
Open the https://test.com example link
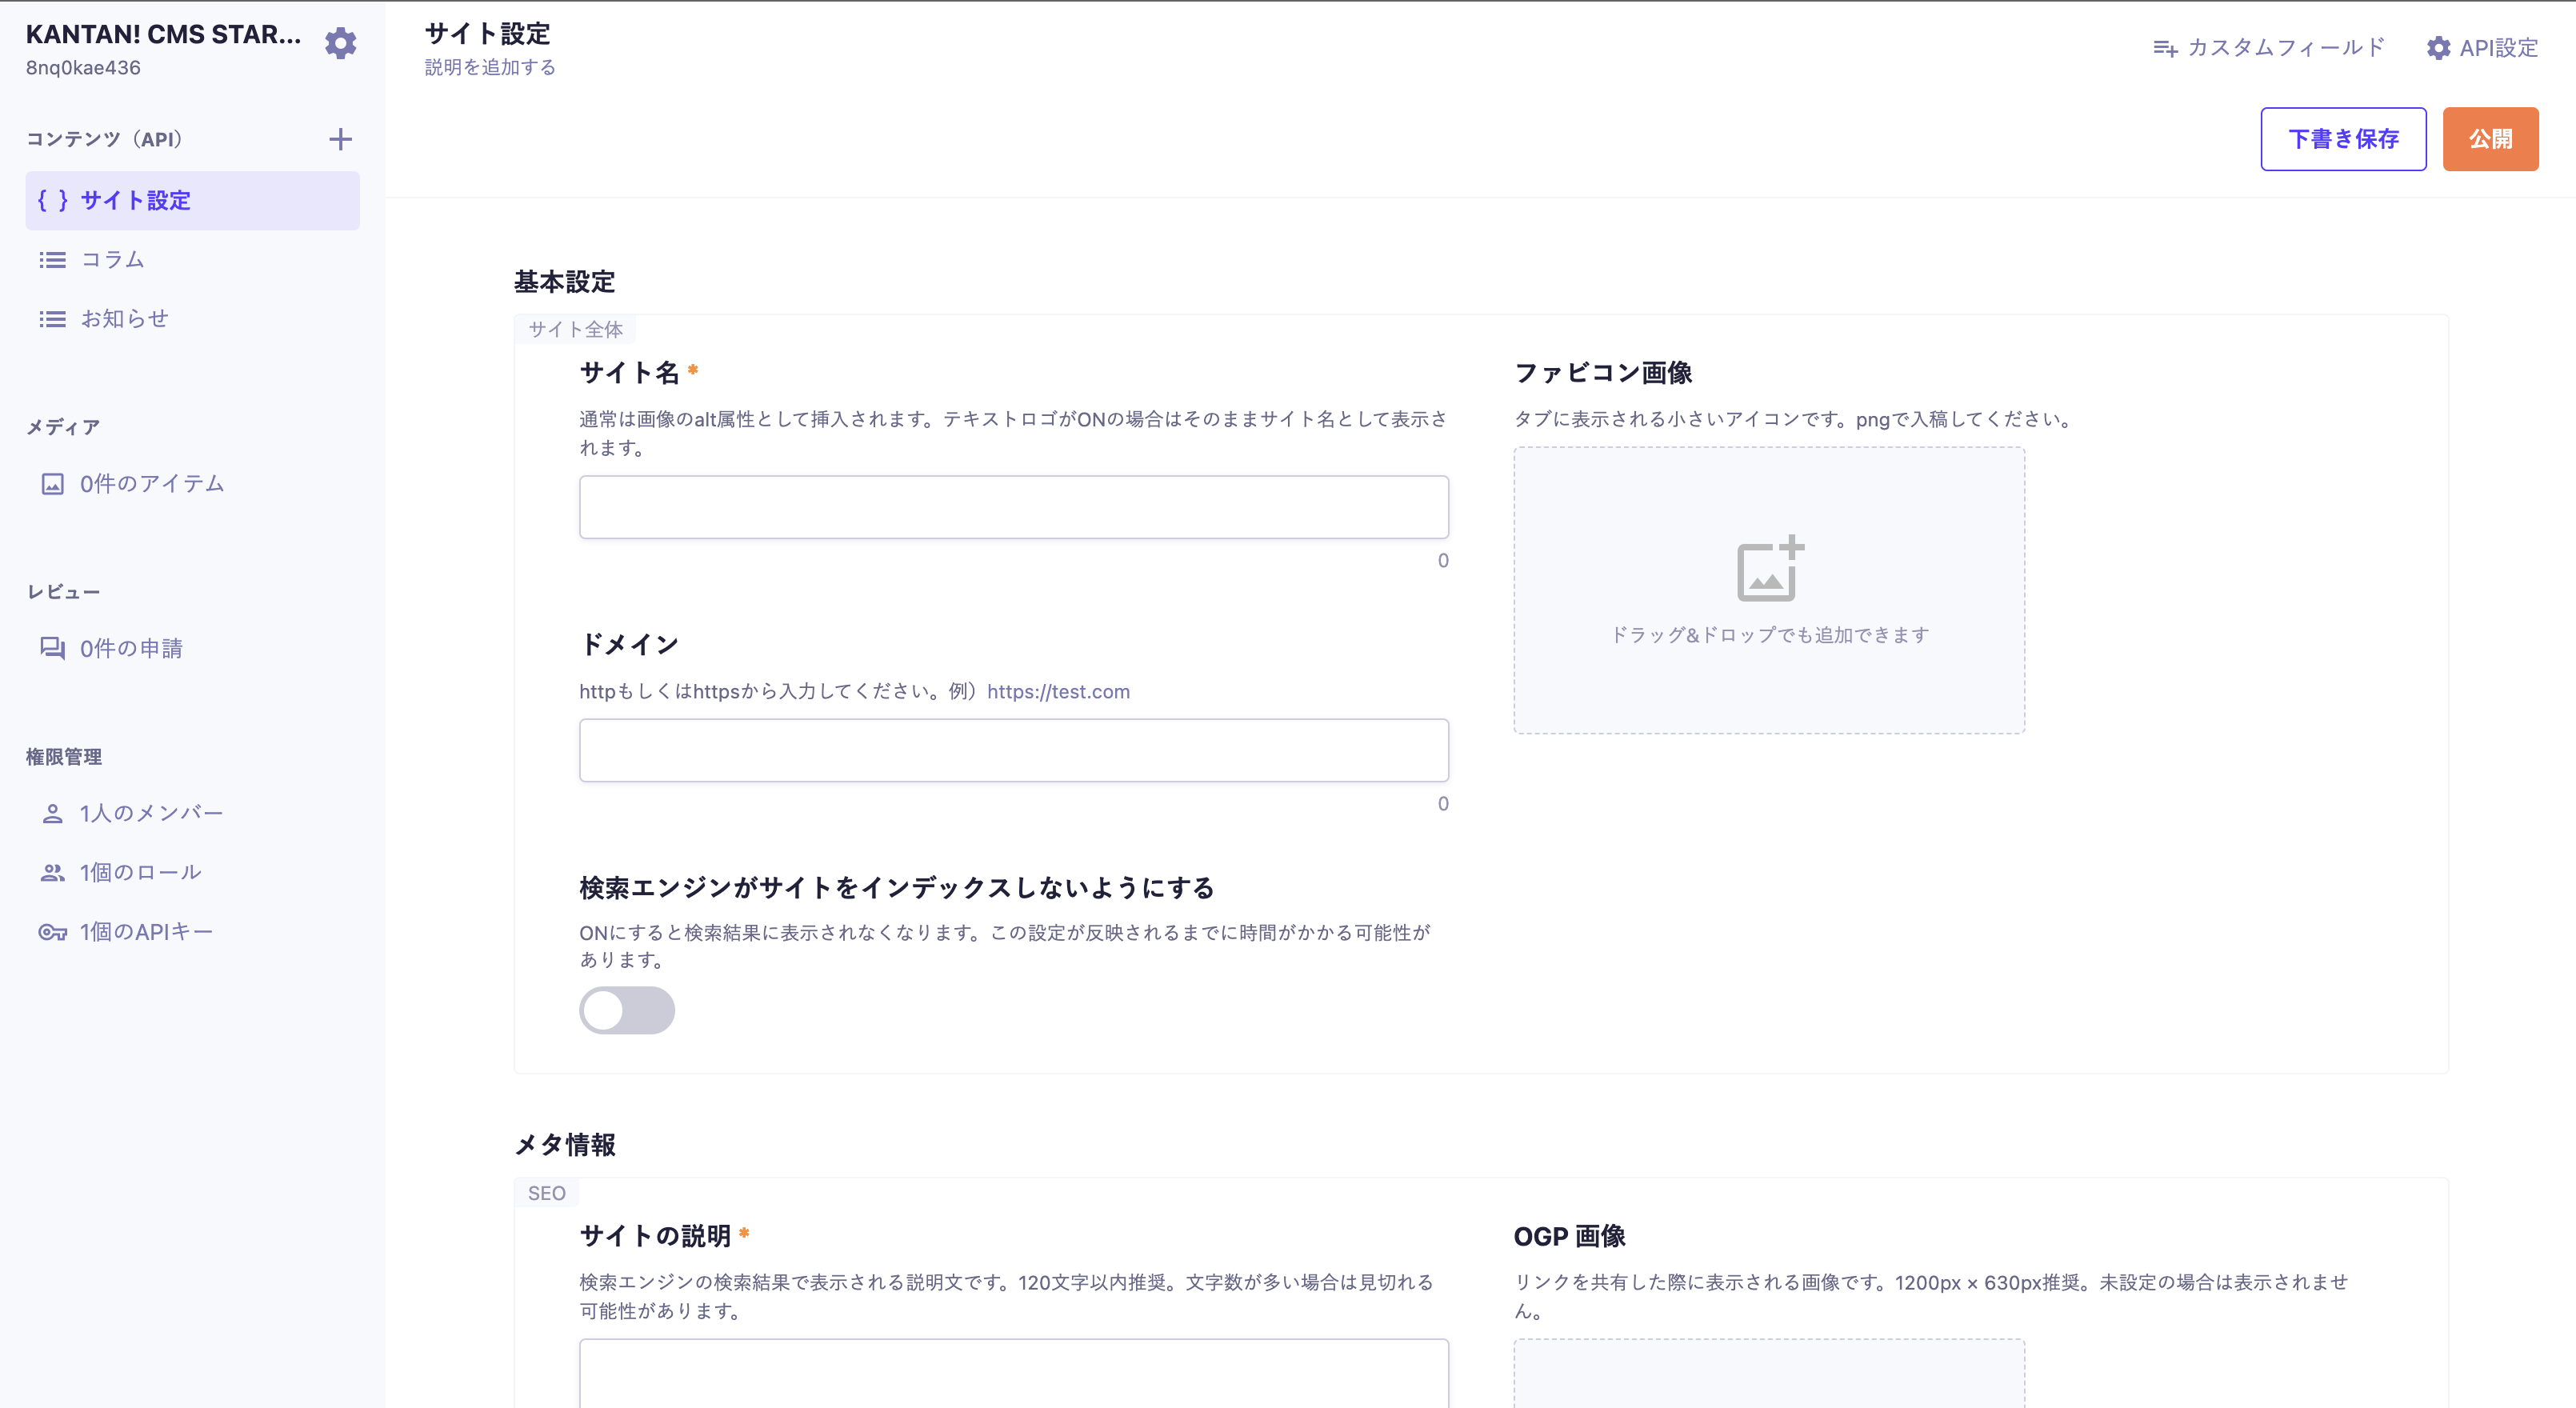[1058, 691]
